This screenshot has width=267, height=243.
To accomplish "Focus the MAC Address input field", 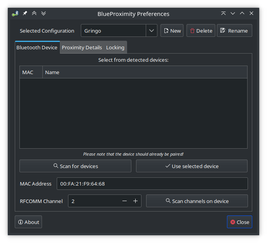I will tap(152, 184).
